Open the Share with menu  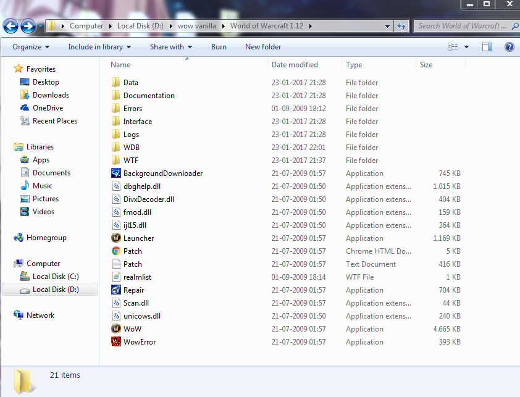tap(171, 47)
